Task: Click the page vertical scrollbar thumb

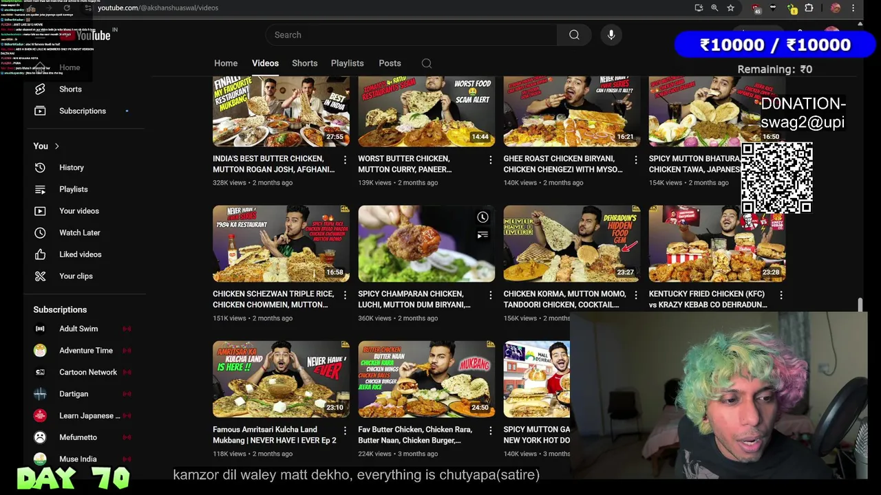Action: [860, 305]
